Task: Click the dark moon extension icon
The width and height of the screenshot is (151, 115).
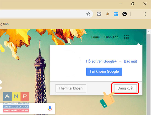Action: point(125,14)
